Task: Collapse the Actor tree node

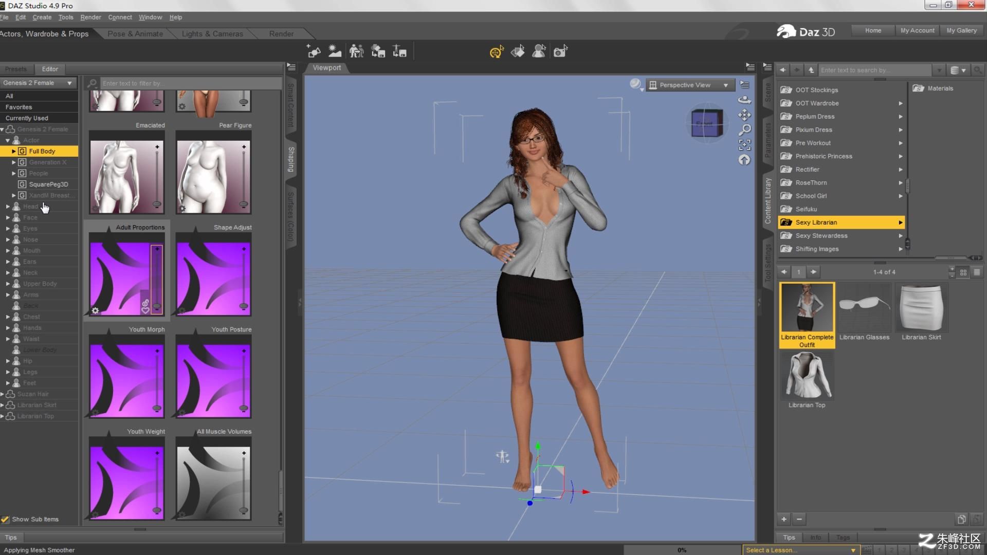Action: click(x=8, y=140)
